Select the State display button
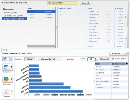This screenshot has width=130, height=101. pyautogui.click(x=30, y=59)
